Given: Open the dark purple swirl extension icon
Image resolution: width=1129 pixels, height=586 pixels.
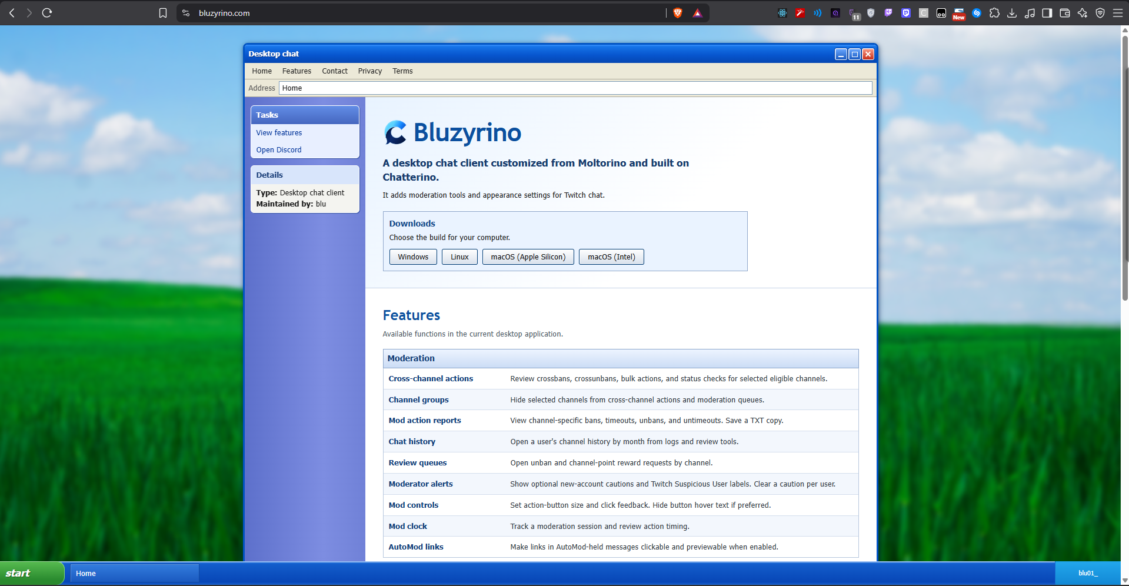Looking at the screenshot, I should pyautogui.click(x=835, y=13).
